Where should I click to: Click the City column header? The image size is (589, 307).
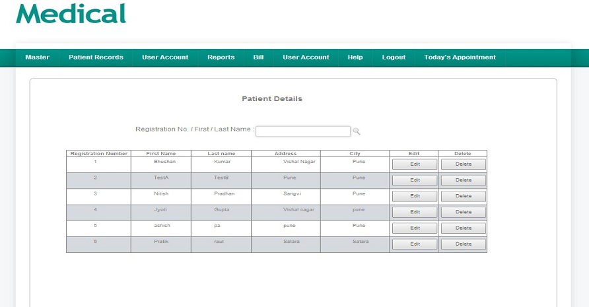[355, 154]
